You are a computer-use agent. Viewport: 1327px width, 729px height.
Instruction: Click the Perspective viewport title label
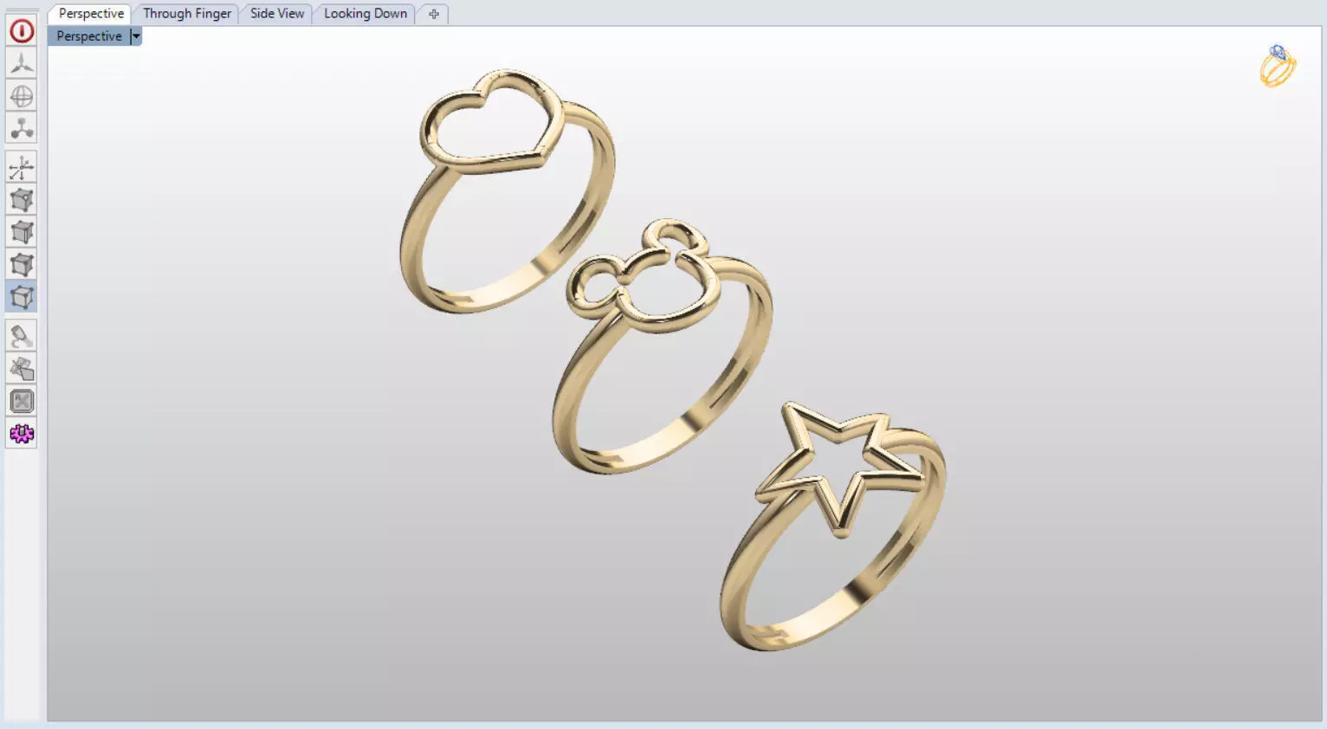(89, 36)
